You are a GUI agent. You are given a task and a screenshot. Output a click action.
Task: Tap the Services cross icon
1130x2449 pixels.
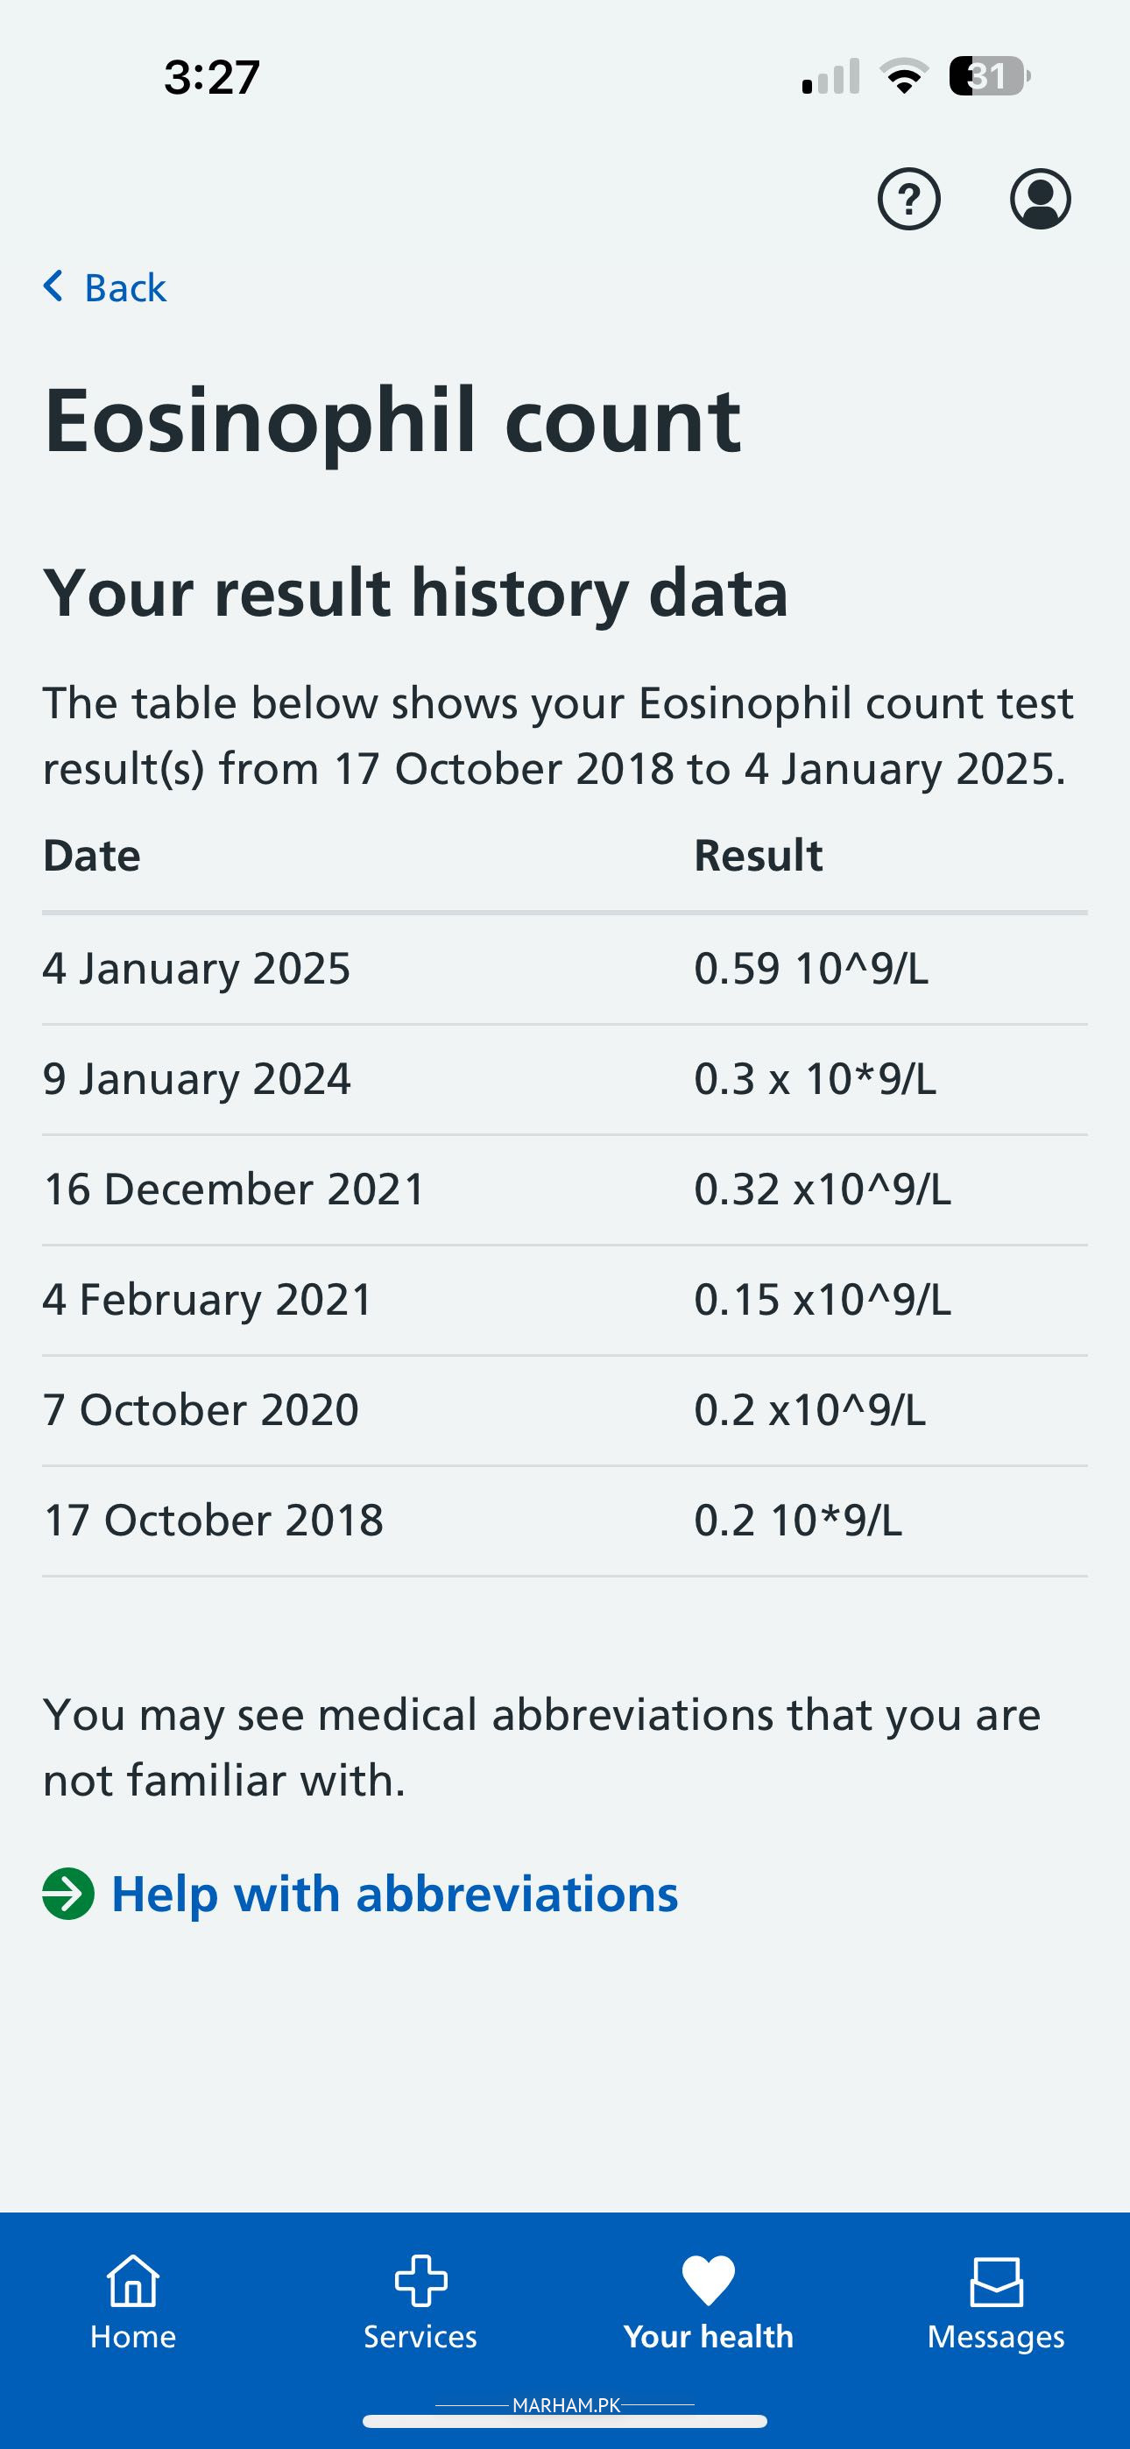[420, 2280]
